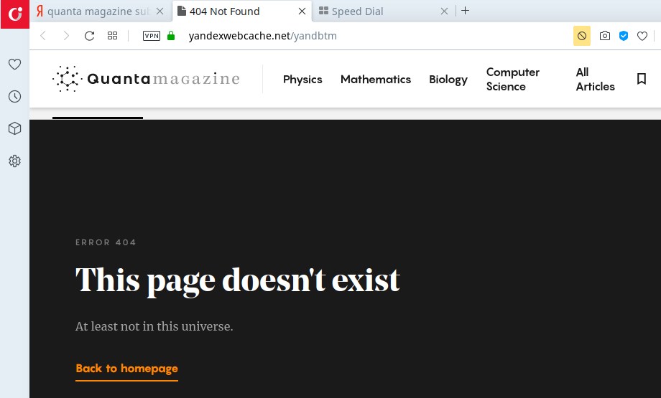Screen dimensions: 661x398
Task: Click the blocked content icon in address bar
Action: click(582, 36)
